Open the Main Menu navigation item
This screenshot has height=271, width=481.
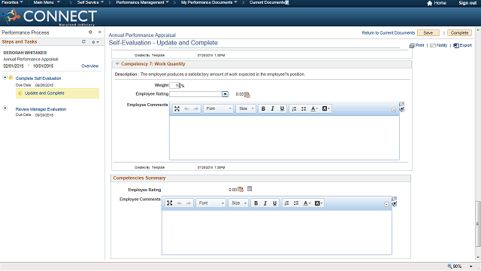(47, 2)
